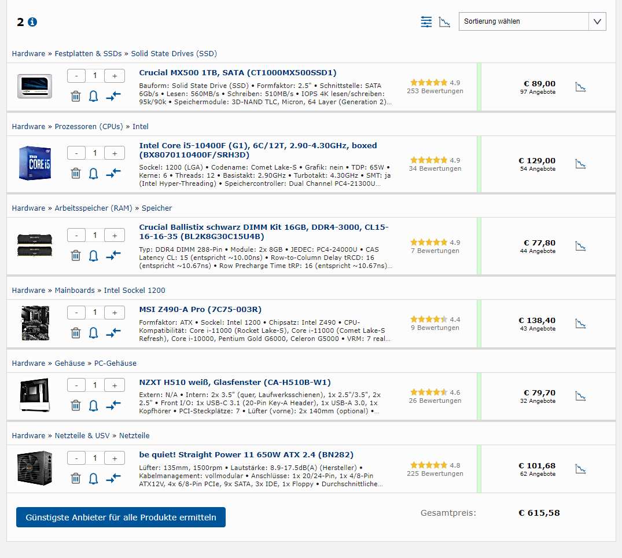Image resolution: width=622 pixels, height=558 pixels.
Task: Click compare arrows for Intel Core i5-10400F
Action: pyautogui.click(x=113, y=173)
